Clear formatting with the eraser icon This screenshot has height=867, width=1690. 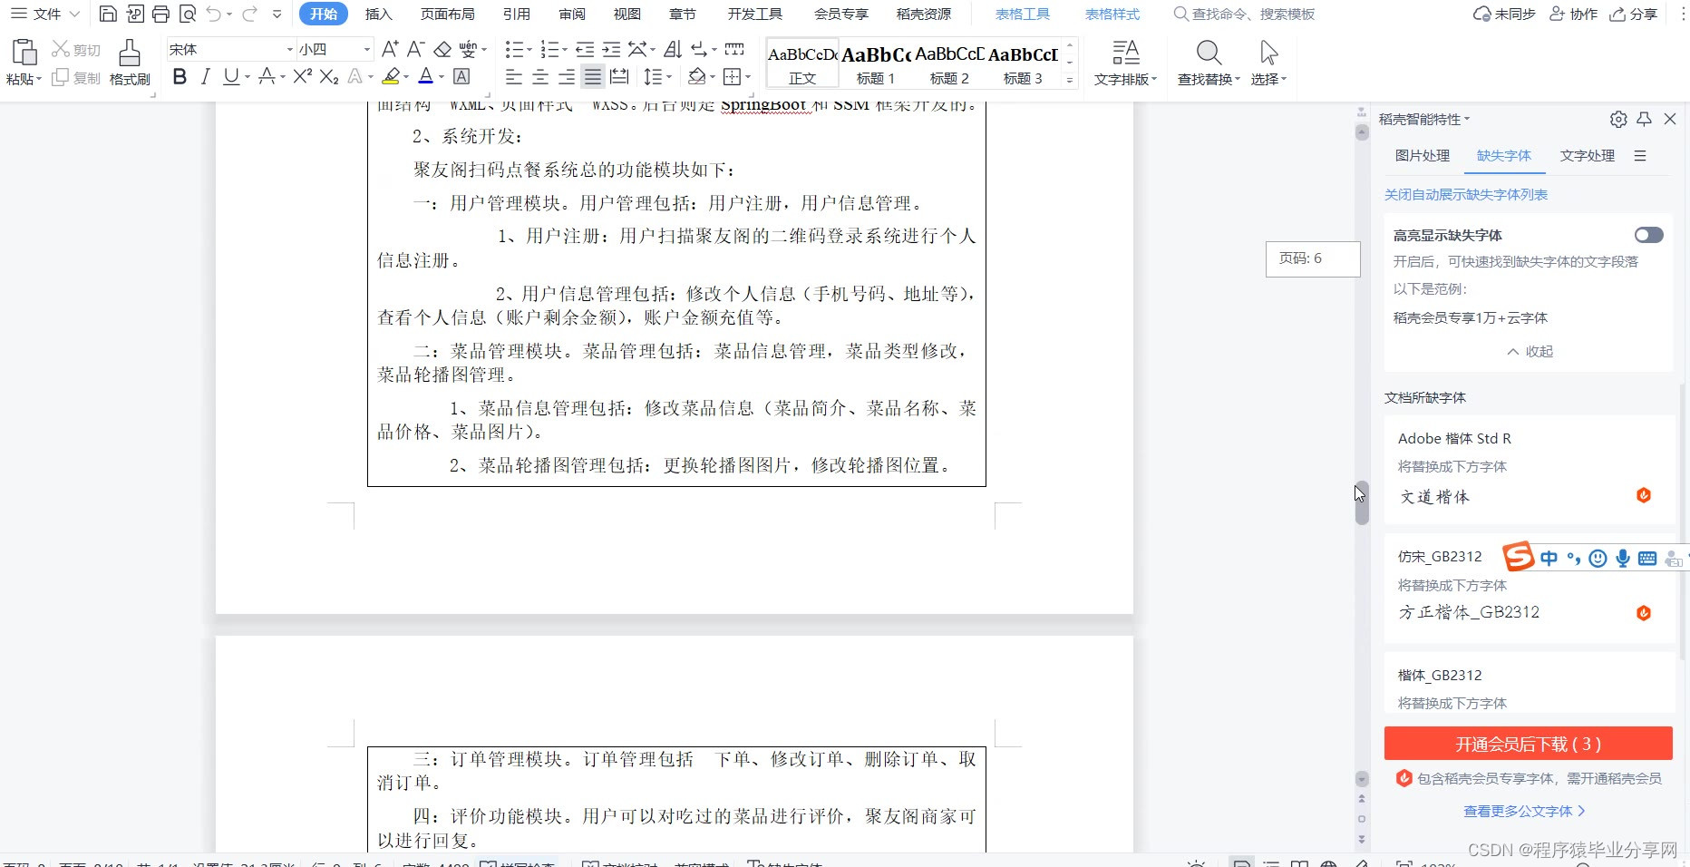click(442, 49)
